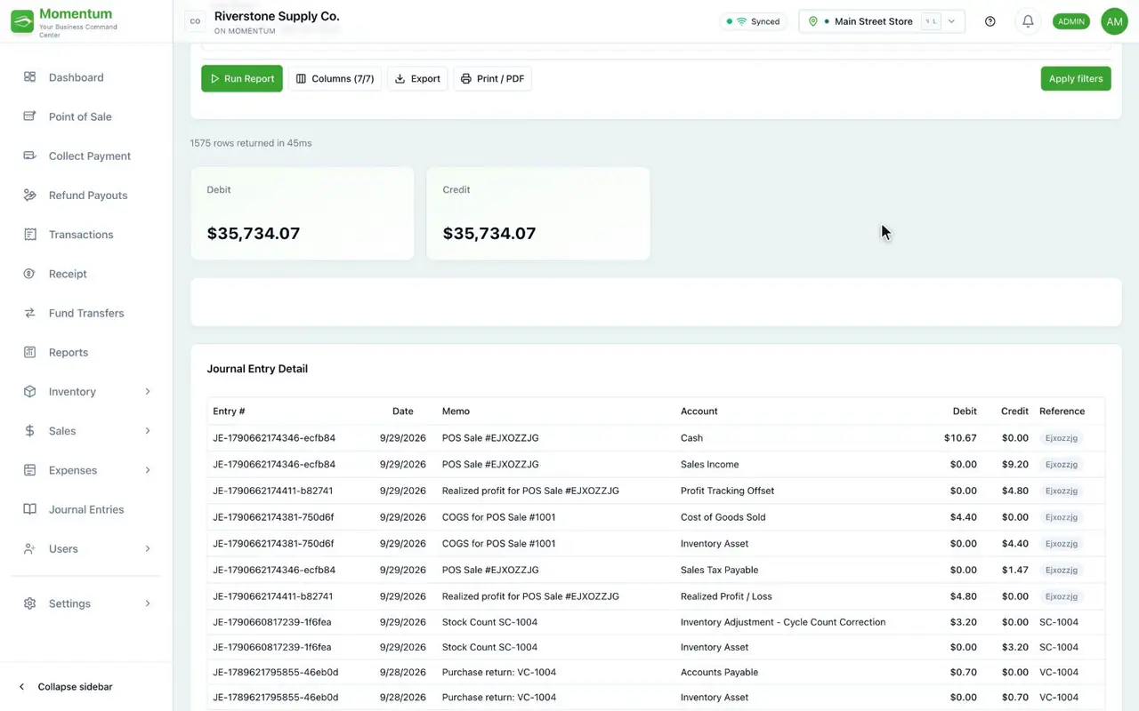Screen dimensions: 1139x711
Task: Expand the Sales submenu chevron
Action: [x=148, y=431]
